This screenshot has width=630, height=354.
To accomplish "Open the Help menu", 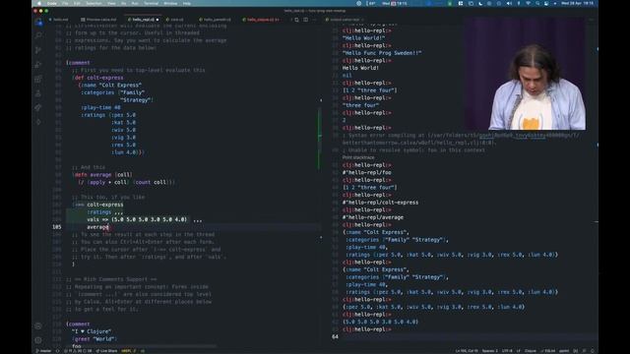I will coord(187,3).
